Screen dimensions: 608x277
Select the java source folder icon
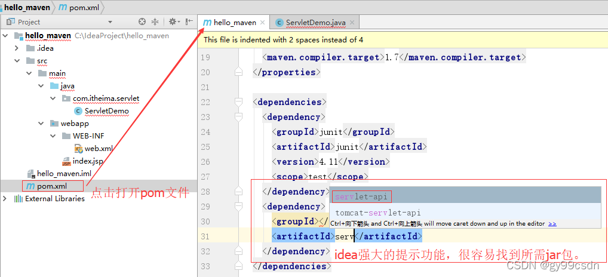[54, 85]
